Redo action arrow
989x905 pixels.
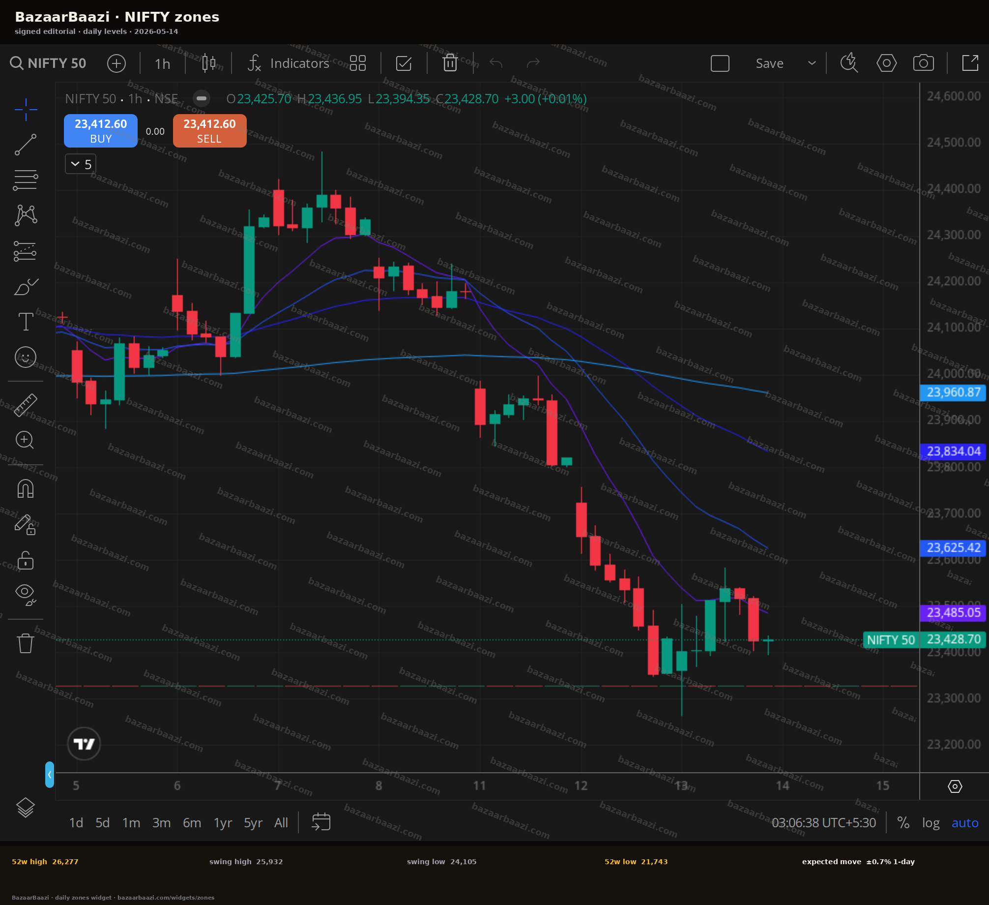pos(533,63)
